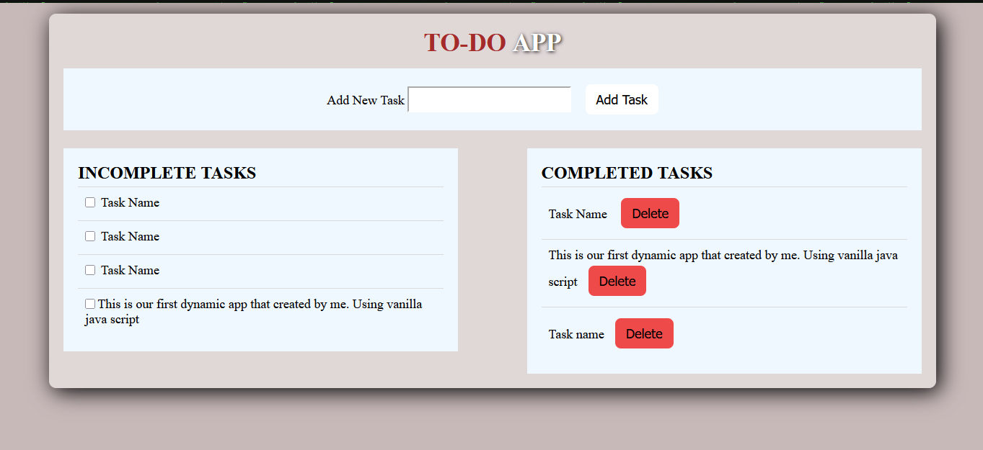The image size is (983, 450).
Task: Click the completed "Task Name" task text
Action: pyautogui.click(x=577, y=213)
